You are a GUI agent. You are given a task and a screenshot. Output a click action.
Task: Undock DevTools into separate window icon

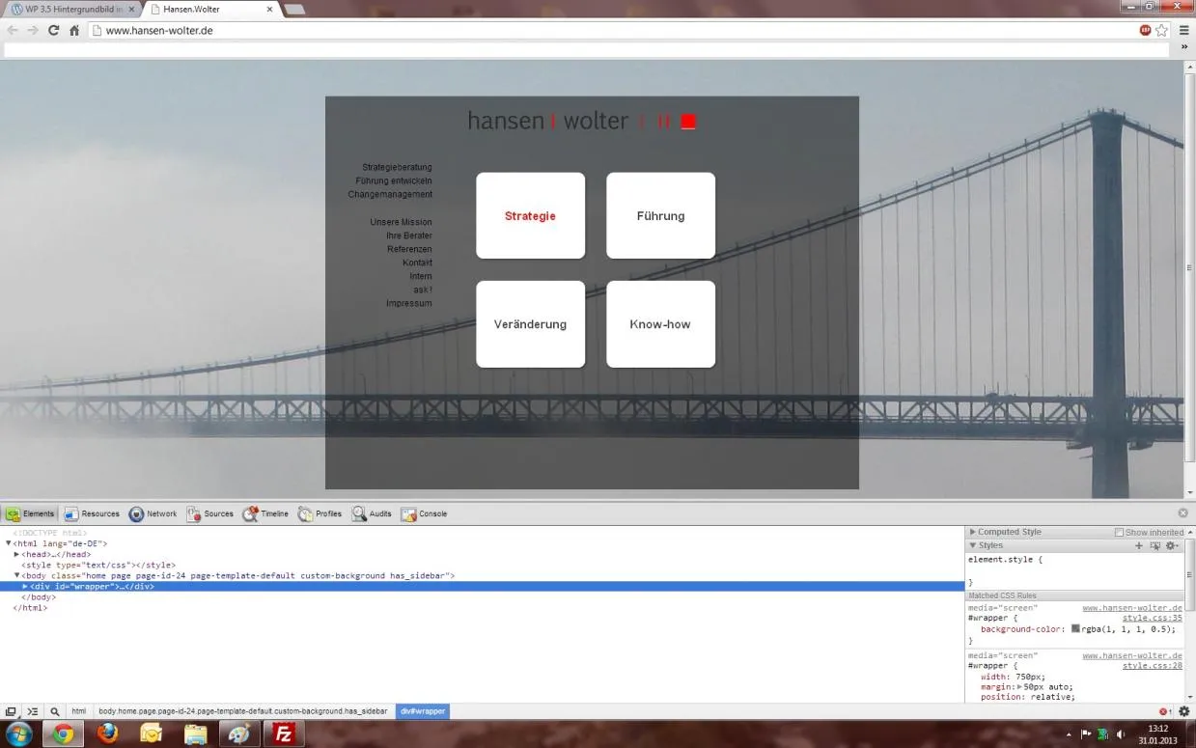tap(11, 711)
